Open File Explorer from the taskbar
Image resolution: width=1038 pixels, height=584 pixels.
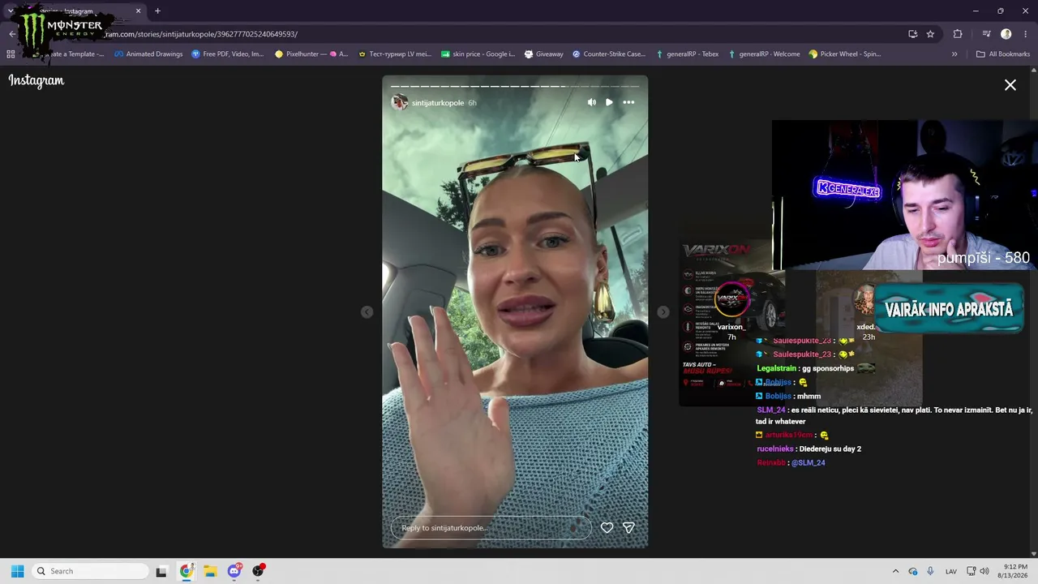[210, 571]
